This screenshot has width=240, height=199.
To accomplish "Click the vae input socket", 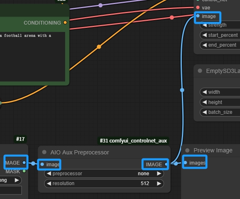I will pyautogui.click(x=198, y=7).
